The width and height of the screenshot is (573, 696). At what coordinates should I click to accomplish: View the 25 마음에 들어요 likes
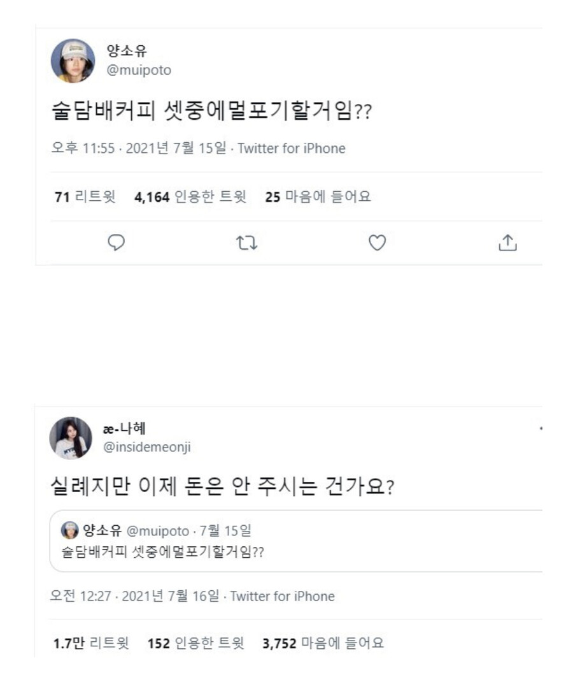click(318, 197)
